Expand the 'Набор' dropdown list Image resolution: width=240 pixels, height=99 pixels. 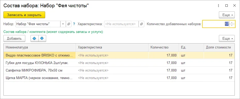(x=63, y=24)
